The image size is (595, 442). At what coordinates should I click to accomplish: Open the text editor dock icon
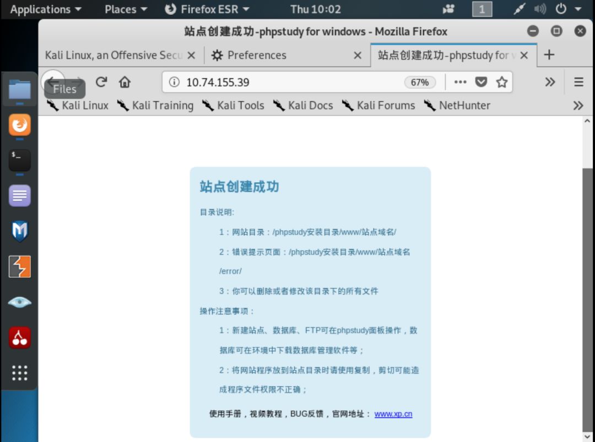pyautogui.click(x=19, y=195)
